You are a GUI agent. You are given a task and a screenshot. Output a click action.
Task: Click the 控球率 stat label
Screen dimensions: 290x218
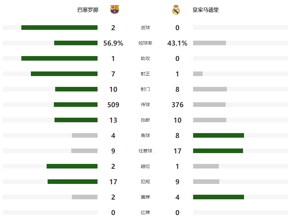[x=145, y=43]
